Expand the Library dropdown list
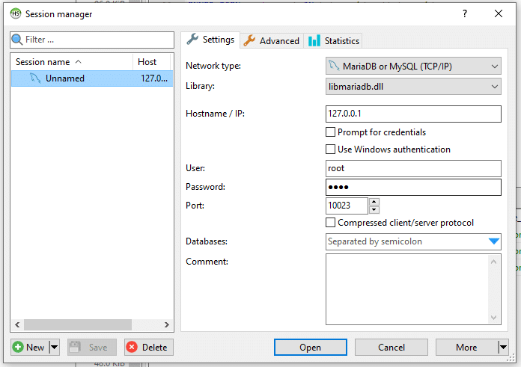521x367 pixels. coord(494,87)
